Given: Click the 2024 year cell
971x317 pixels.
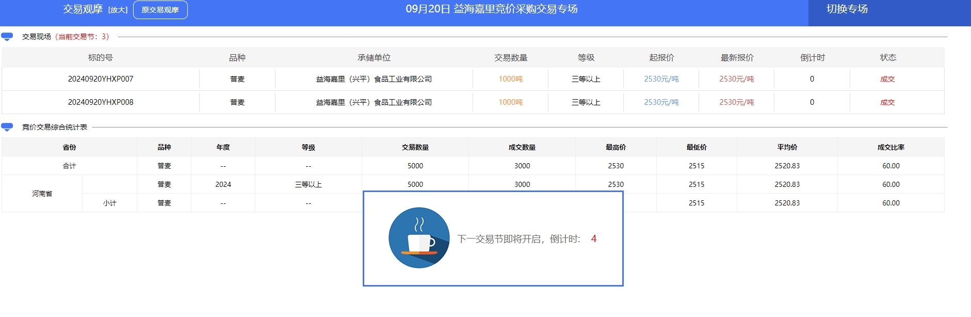Looking at the screenshot, I should point(223,184).
